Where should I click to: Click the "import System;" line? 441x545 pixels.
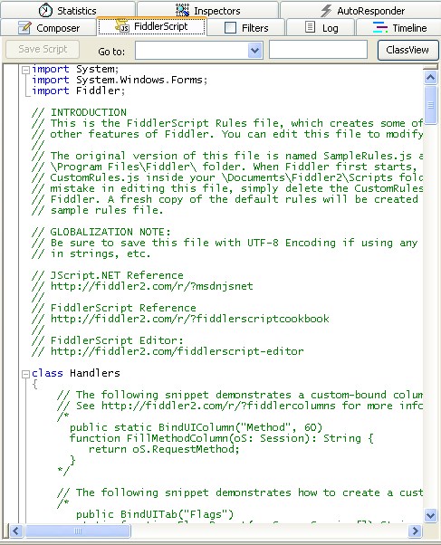click(75, 69)
